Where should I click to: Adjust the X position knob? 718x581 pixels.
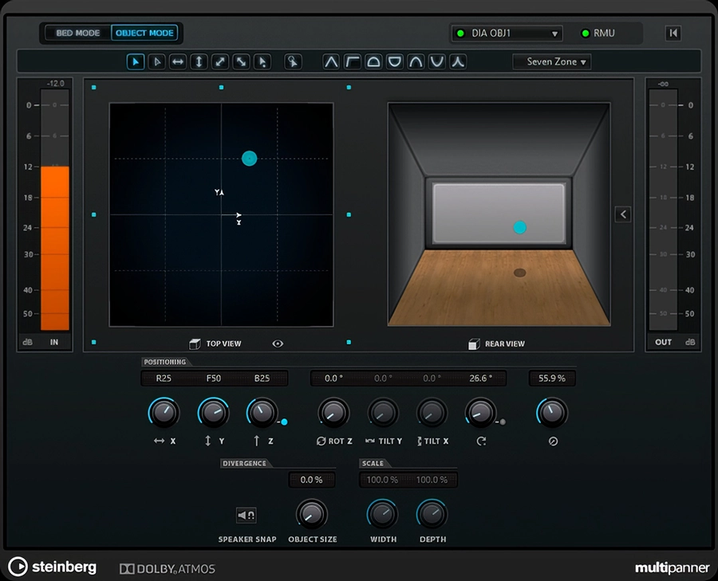click(x=164, y=413)
